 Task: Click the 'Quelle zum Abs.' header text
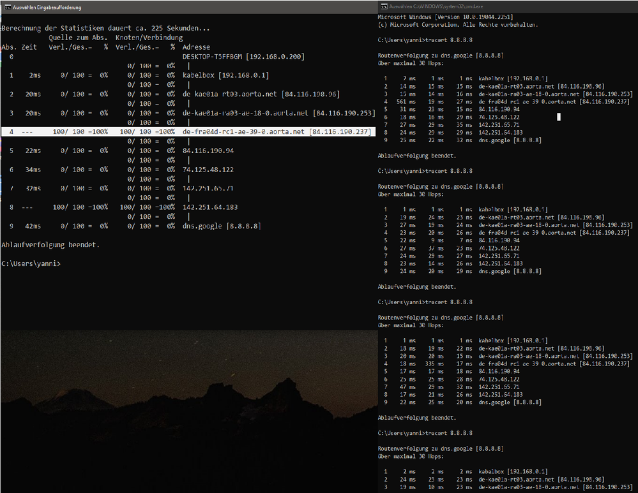[78, 38]
